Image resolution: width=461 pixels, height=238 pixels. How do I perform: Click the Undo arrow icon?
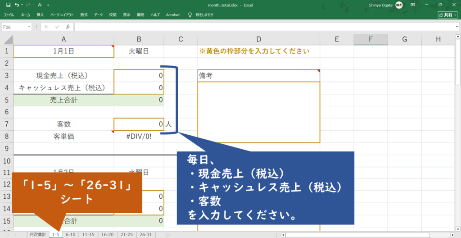(17, 5)
